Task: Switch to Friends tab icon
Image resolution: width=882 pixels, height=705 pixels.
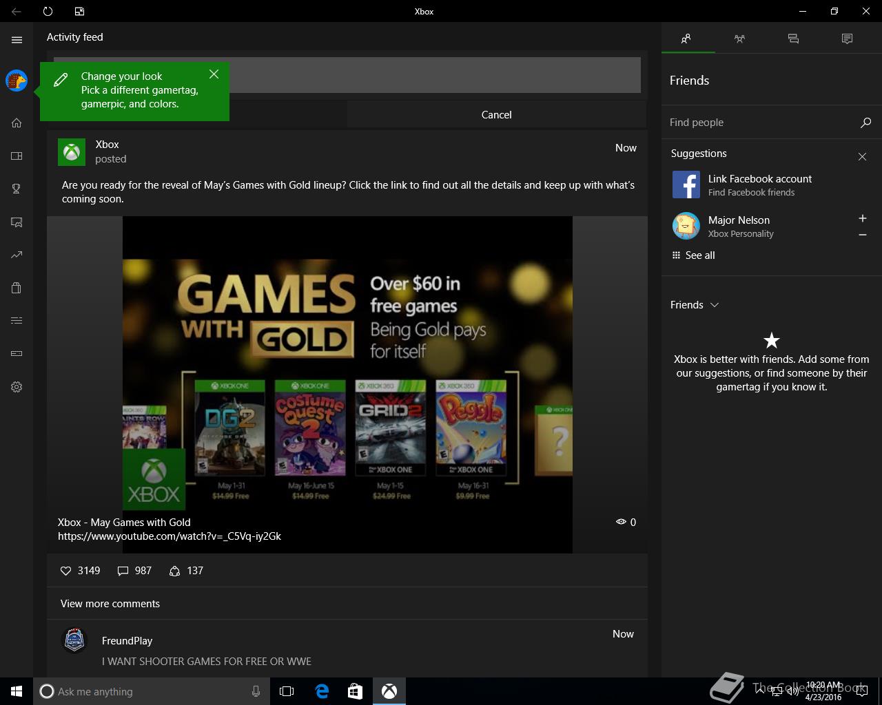Action: tap(686, 39)
